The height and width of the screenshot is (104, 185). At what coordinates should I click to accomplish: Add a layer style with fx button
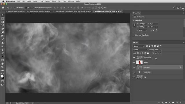[x=162, y=103]
